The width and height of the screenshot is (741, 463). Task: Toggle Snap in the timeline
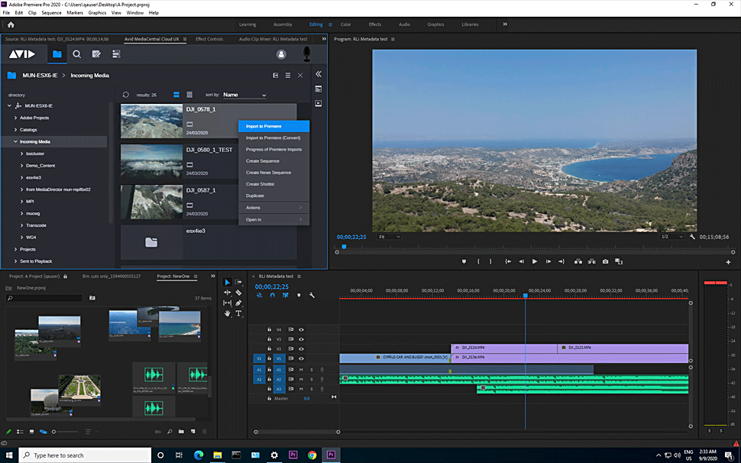click(272, 295)
